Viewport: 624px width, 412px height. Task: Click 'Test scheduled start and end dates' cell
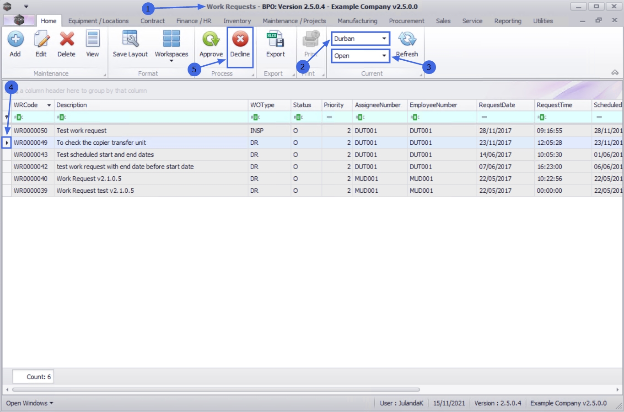(151, 155)
